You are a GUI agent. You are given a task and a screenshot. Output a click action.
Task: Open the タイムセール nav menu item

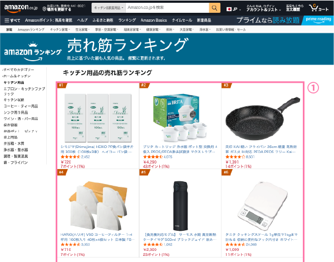(182, 20)
